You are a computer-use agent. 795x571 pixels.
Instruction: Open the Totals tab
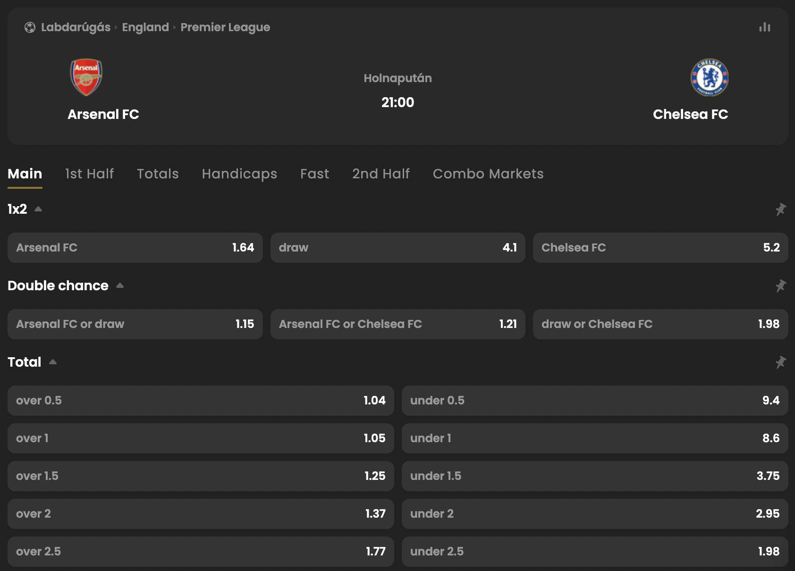click(x=158, y=174)
